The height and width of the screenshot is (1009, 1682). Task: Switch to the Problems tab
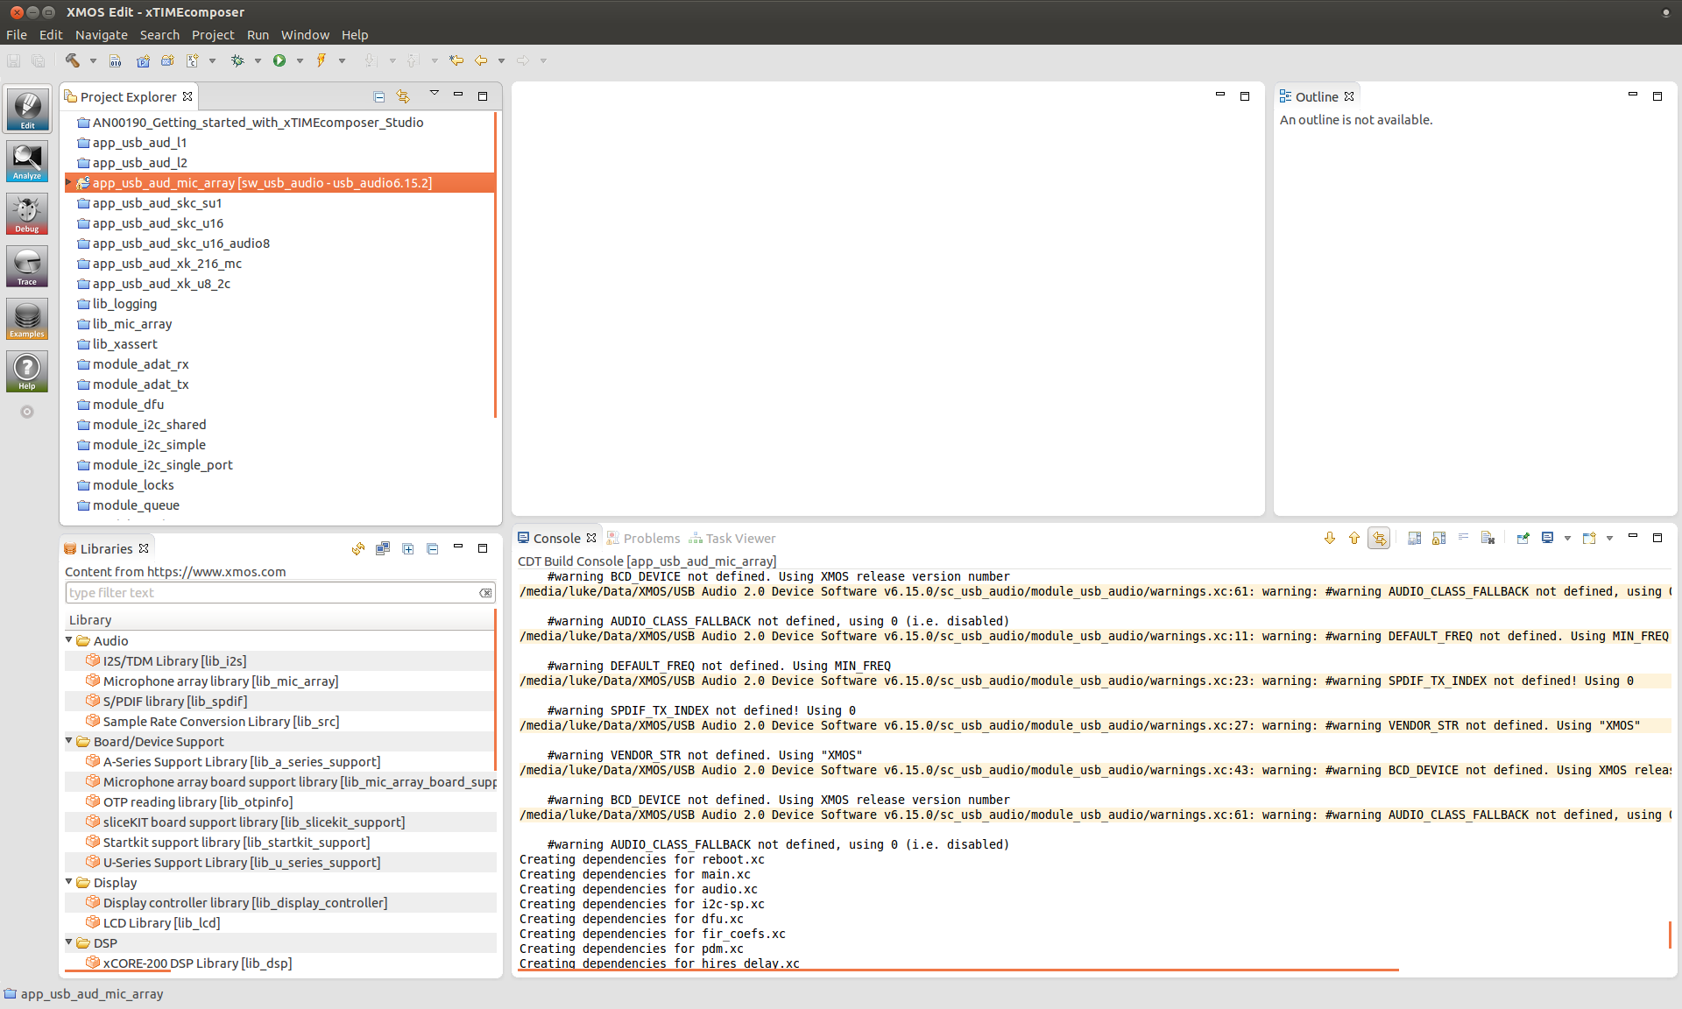(644, 538)
